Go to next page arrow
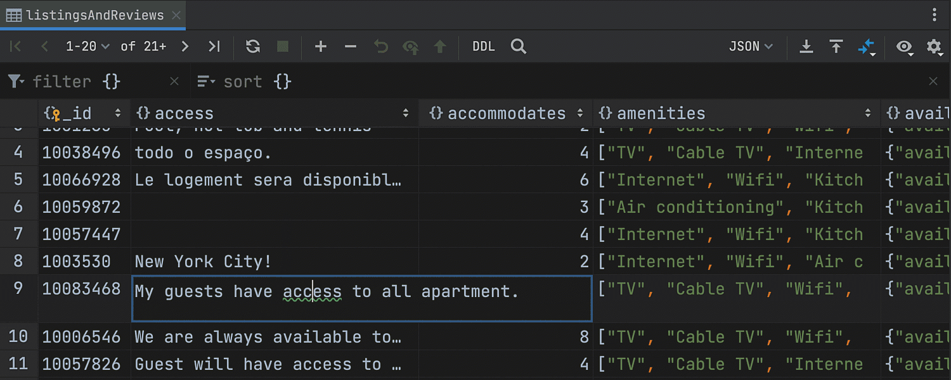Image resolution: width=951 pixels, height=380 pixels. coord(184,46)
